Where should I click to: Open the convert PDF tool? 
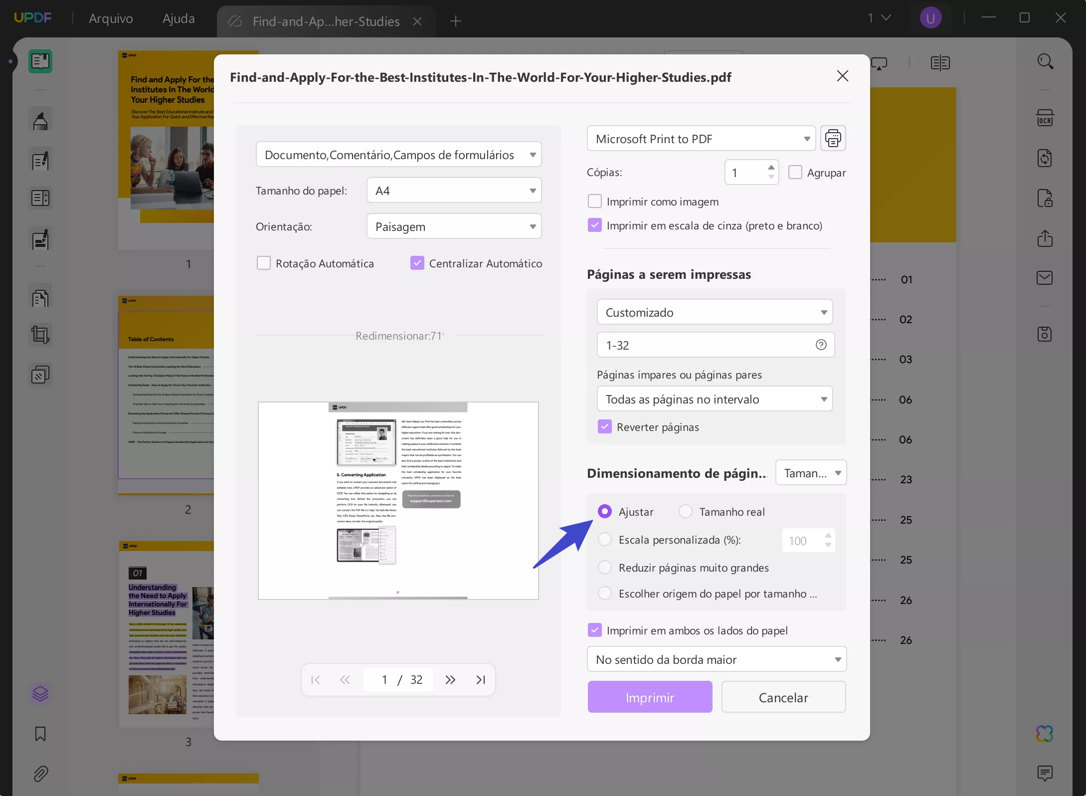click(x=1046, y=158)
